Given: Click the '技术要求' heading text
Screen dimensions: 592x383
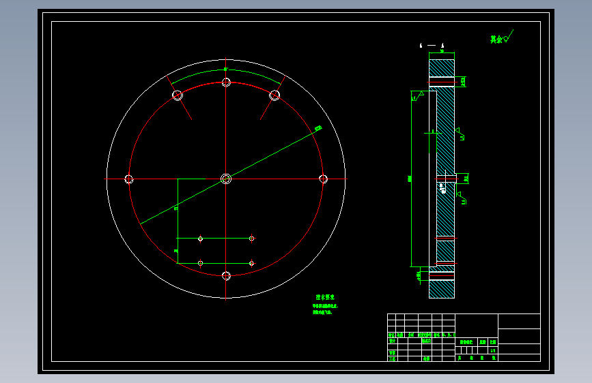Looking at the screenshot, I should tap(325, 297).
